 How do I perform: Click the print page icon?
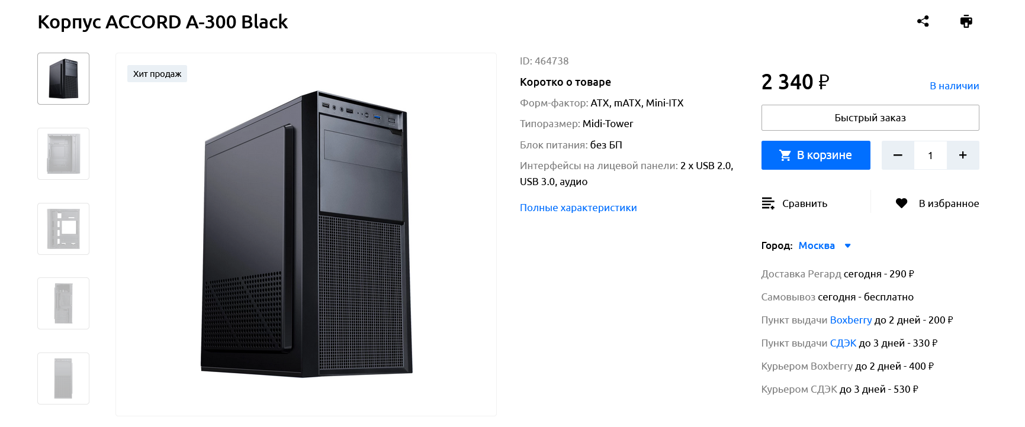coord(966,21)
